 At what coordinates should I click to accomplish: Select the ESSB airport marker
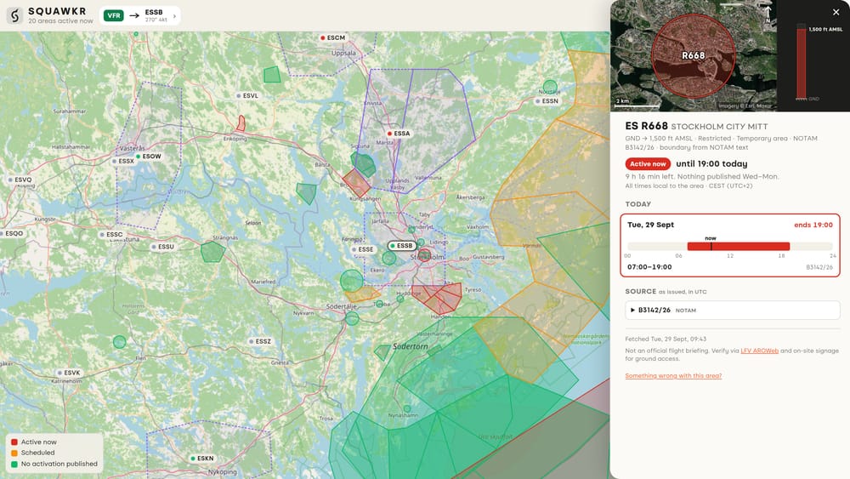pos(402,246)
